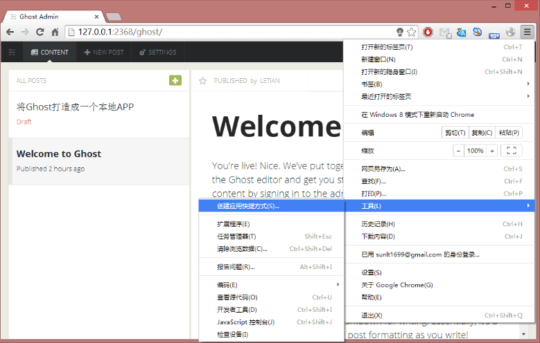
Task: Open 任务管理器(T) task manager item
Action: [x=271, y=237]
